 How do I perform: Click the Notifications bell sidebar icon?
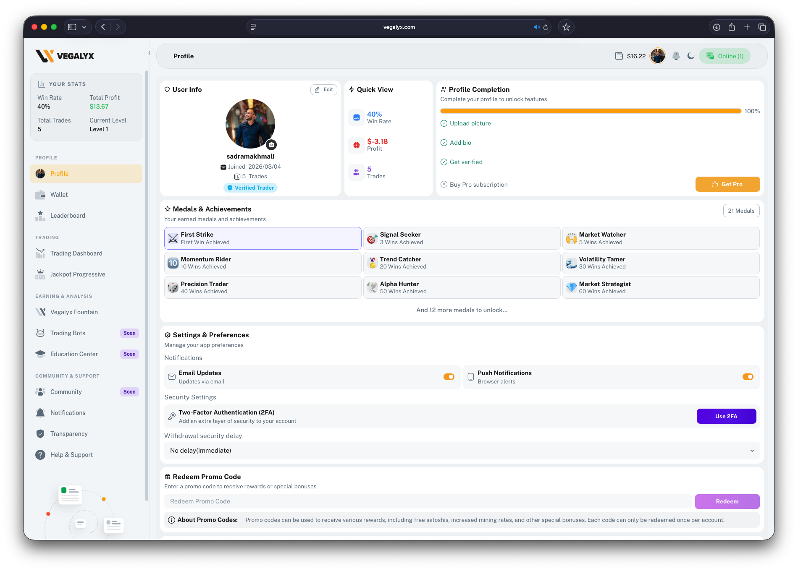click(40, 413)
